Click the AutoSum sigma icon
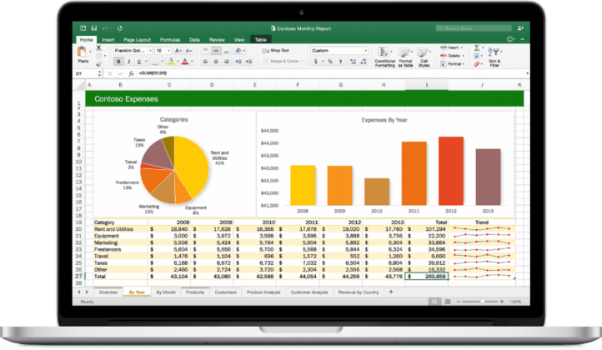 475,47
